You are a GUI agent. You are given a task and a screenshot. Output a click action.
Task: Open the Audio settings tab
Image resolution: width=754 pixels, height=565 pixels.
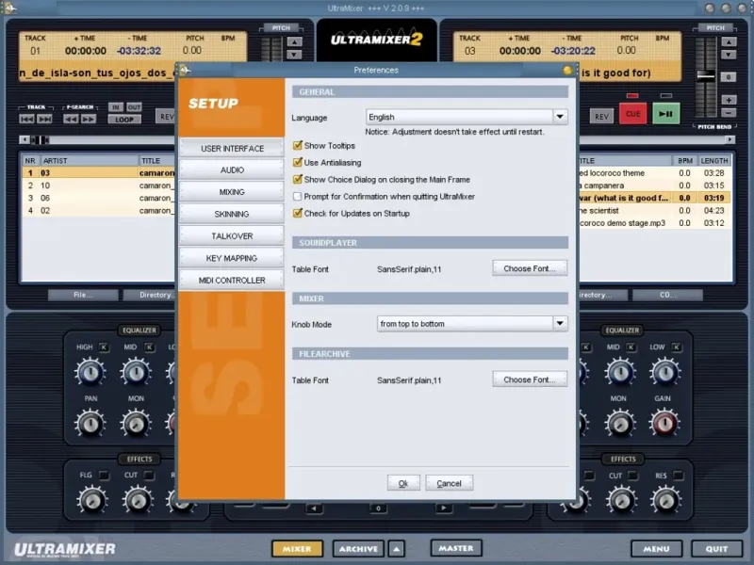tap(232, 170)
